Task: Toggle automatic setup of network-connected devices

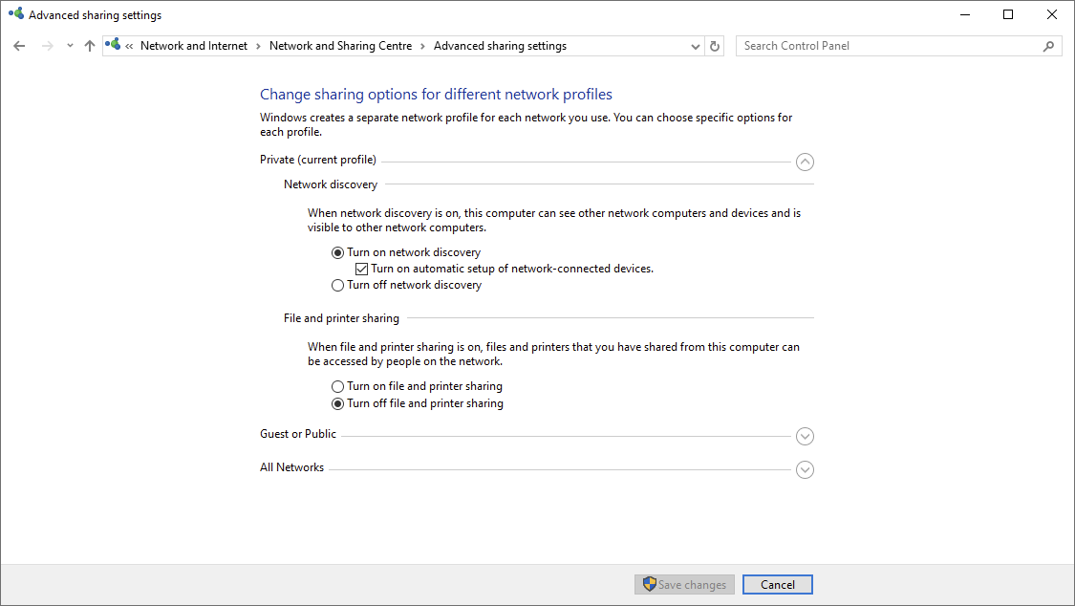Action: tap(361, 269)
